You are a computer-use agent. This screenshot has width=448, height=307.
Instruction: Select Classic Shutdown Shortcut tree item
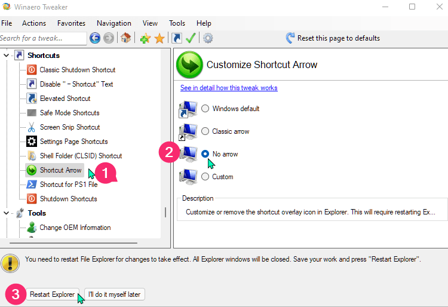click(x=78, y=70)
